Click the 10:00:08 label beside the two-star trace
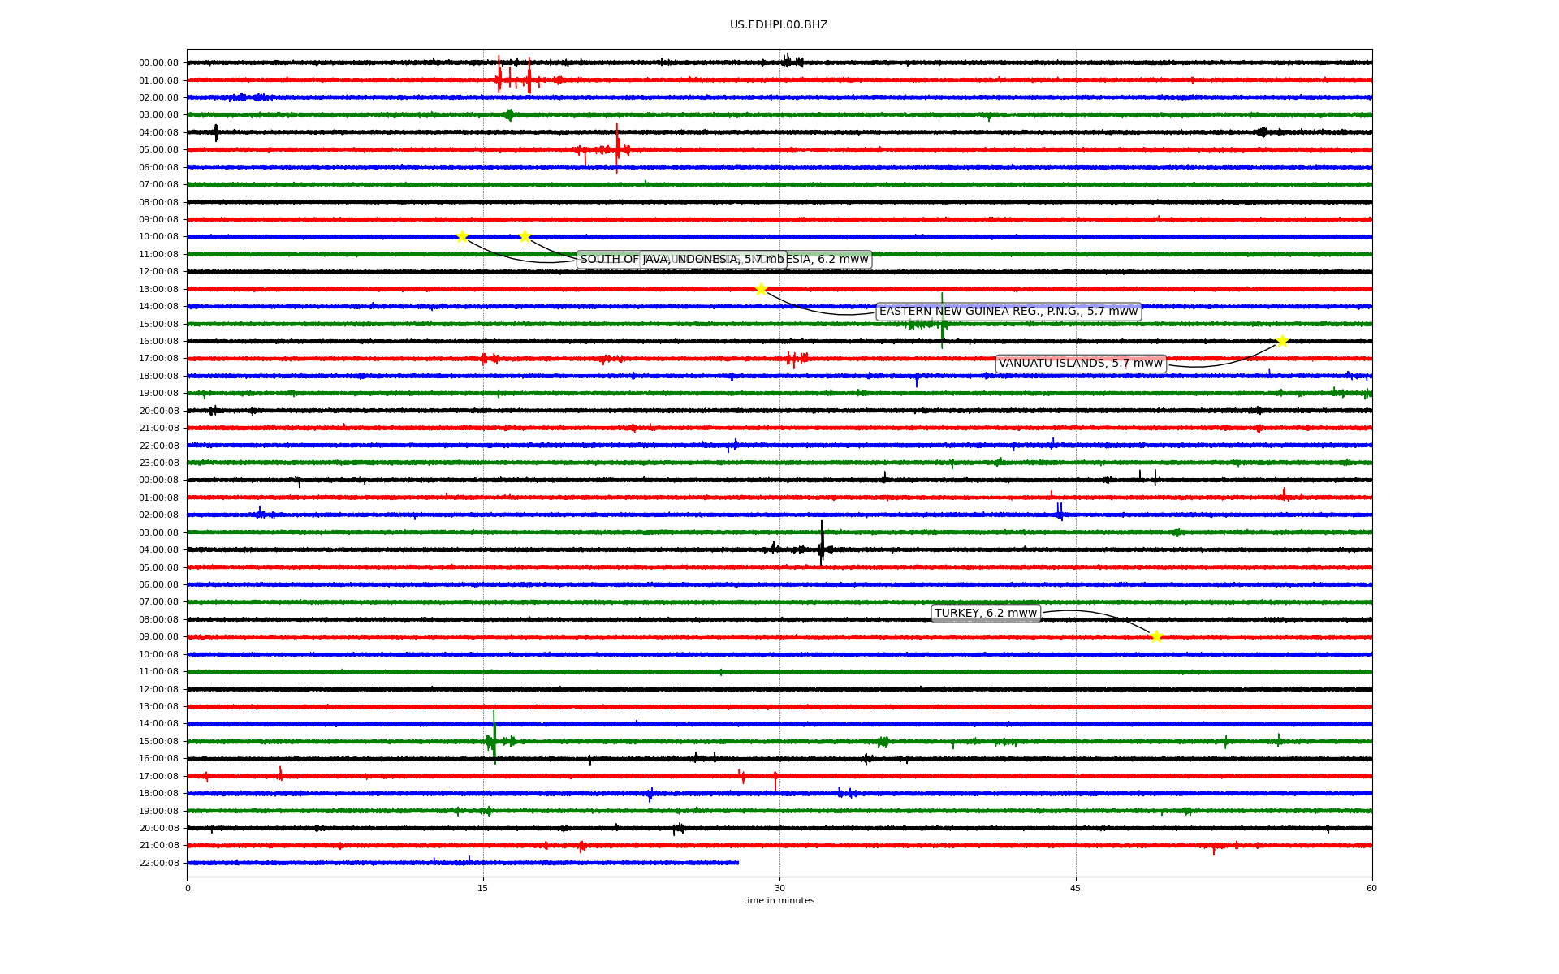The image size is (1559, 974). (x=158, y=237)
